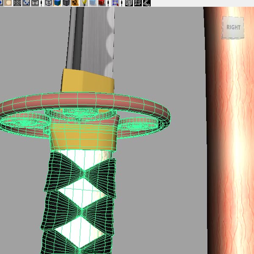Toggle wireframe on shaded dark cube
The width and height of the screenshot is (254, 254).
click(x=66, y=3)
